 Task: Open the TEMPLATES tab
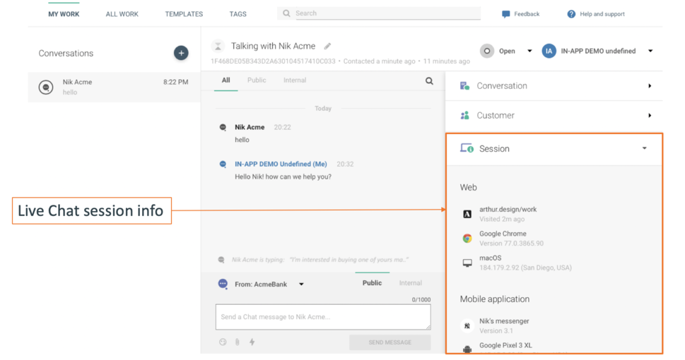coord(184,14)
